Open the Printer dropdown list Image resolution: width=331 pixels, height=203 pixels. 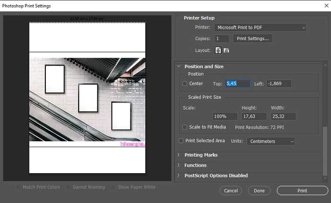[x=260, y=27]
